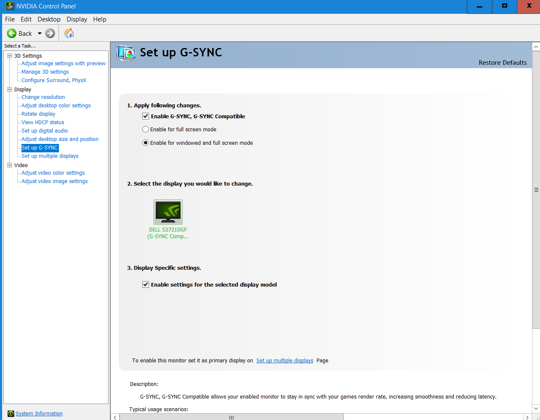Viewport: 540px width, 420px height.
Task: Click the vertical scrollbar thumb
Action: [x=536, y=190]
